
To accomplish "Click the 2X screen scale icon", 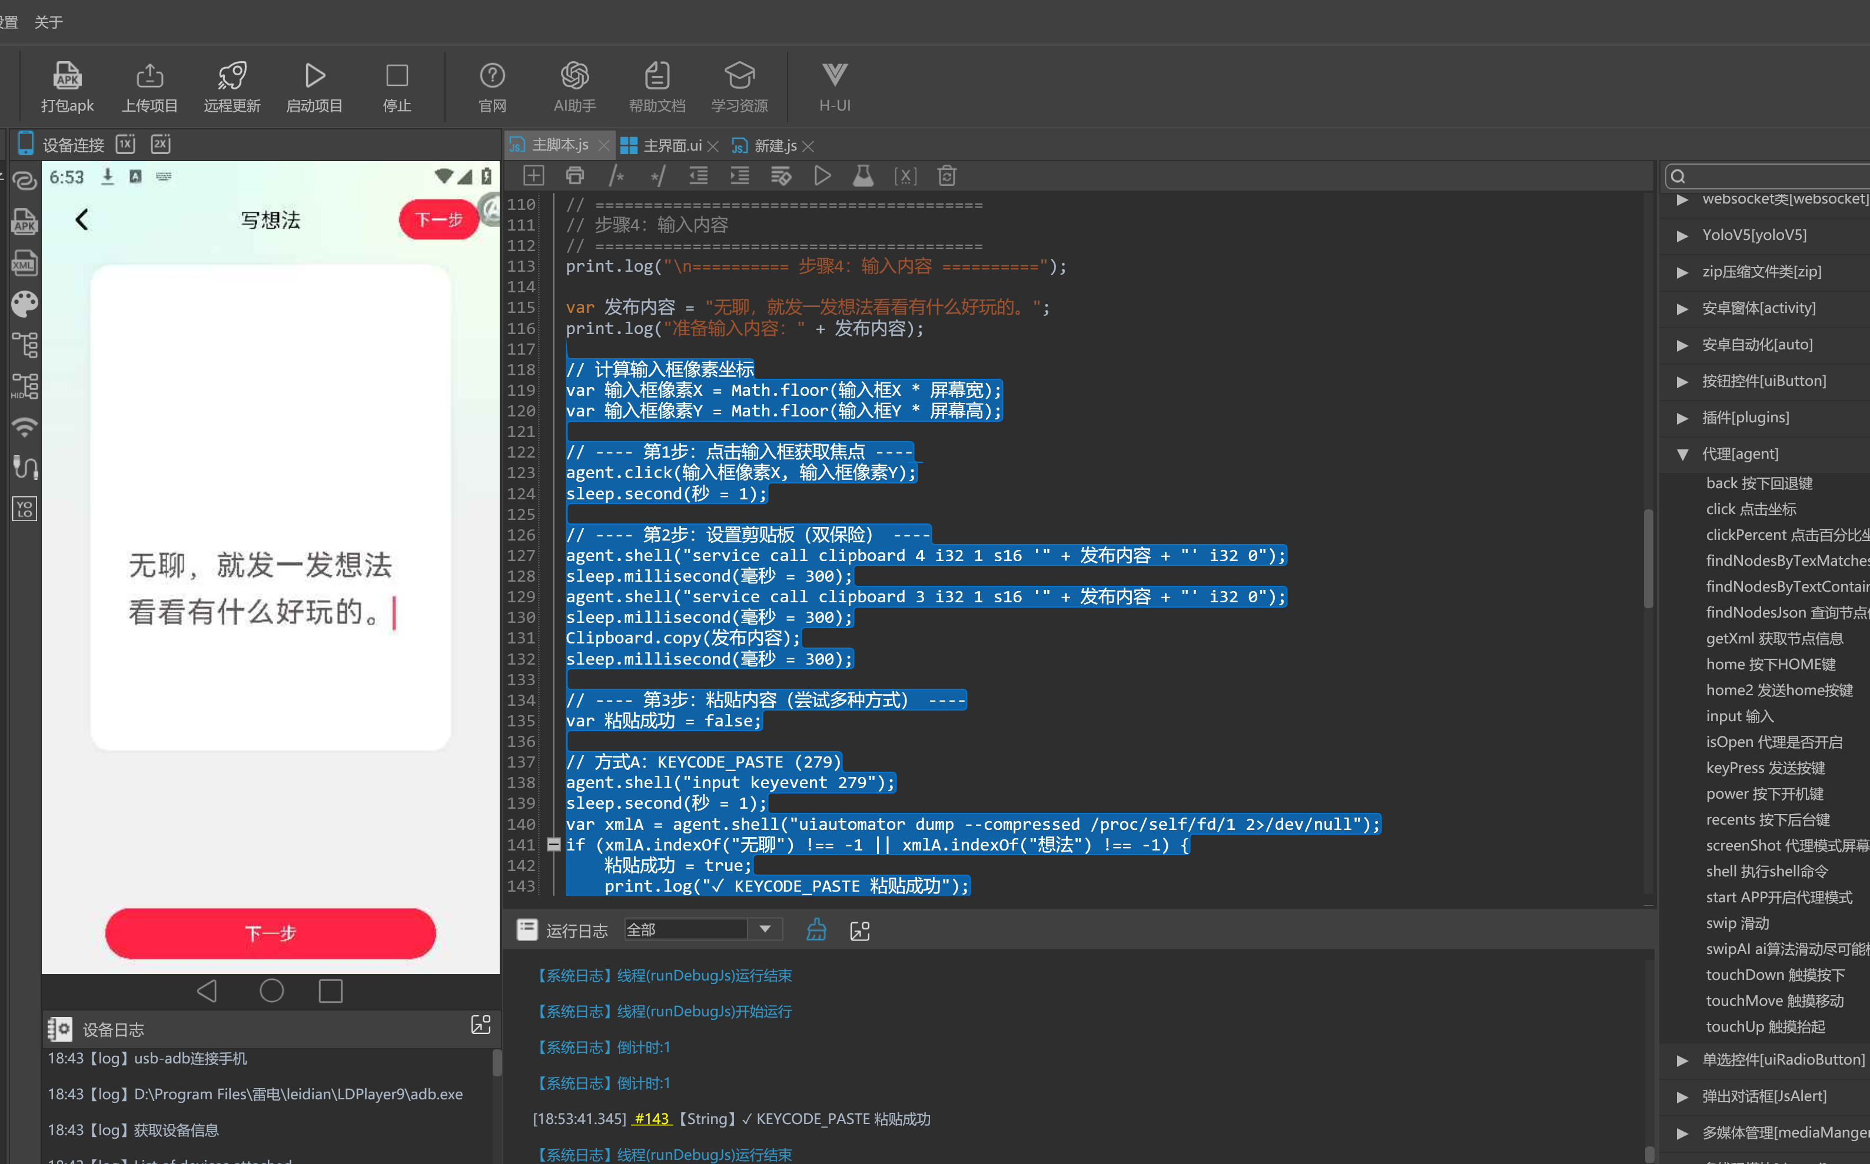I will pos(161,144).
